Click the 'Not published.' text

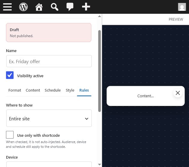[x=22, y=36]
